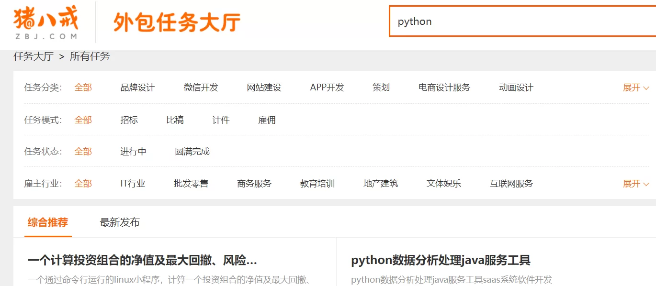Open the 一个计算投资组合的净值 task title
Viewport: 656px width, 286px height.
click(142, 261)
